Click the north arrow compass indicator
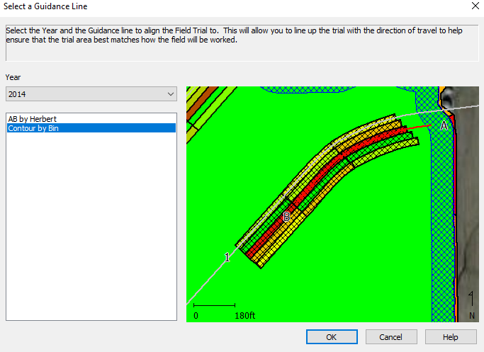Viewport: 484px width, 352px height. coord(472,305)
